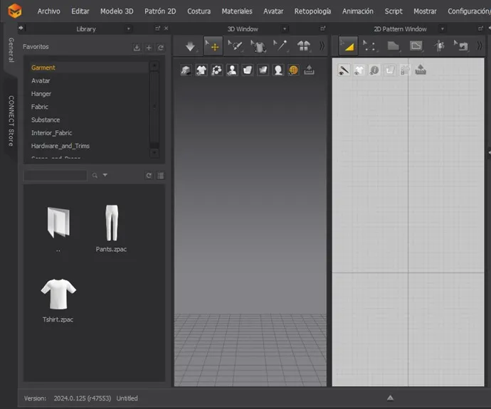Toggle garment display options in 3D view
The height and width of the screenshot is (409, 491).
(201, 70)
